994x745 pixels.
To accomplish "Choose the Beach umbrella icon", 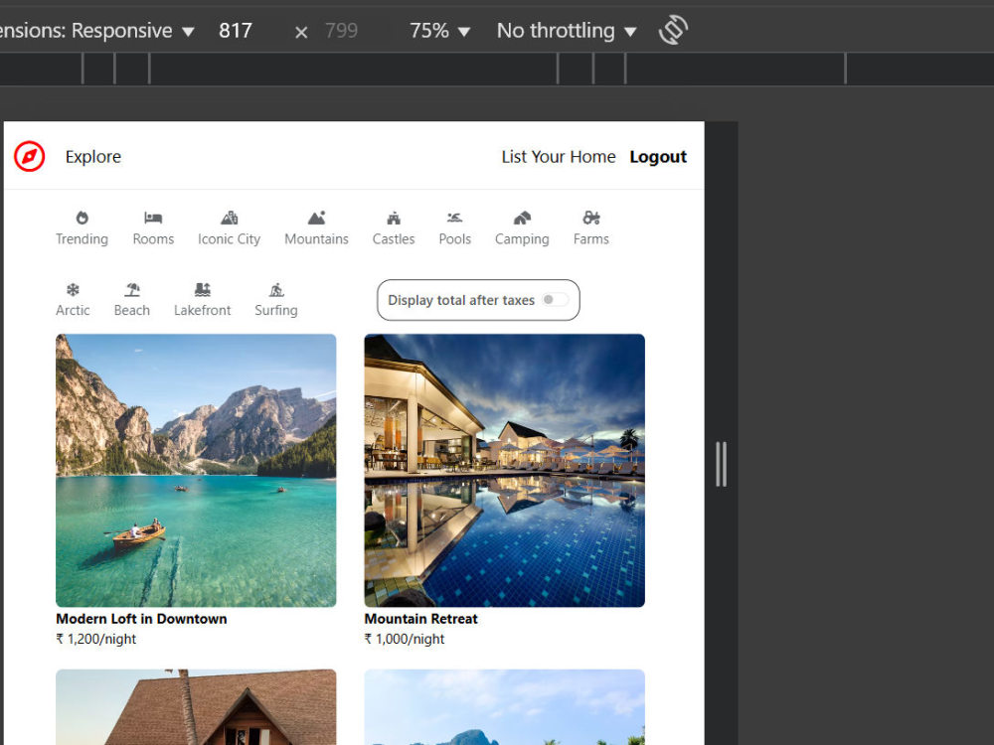I will click(x=132, y=289).
